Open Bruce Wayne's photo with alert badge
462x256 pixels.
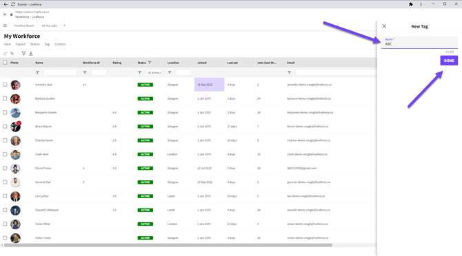pyautogui.click(x=15, y=127)
